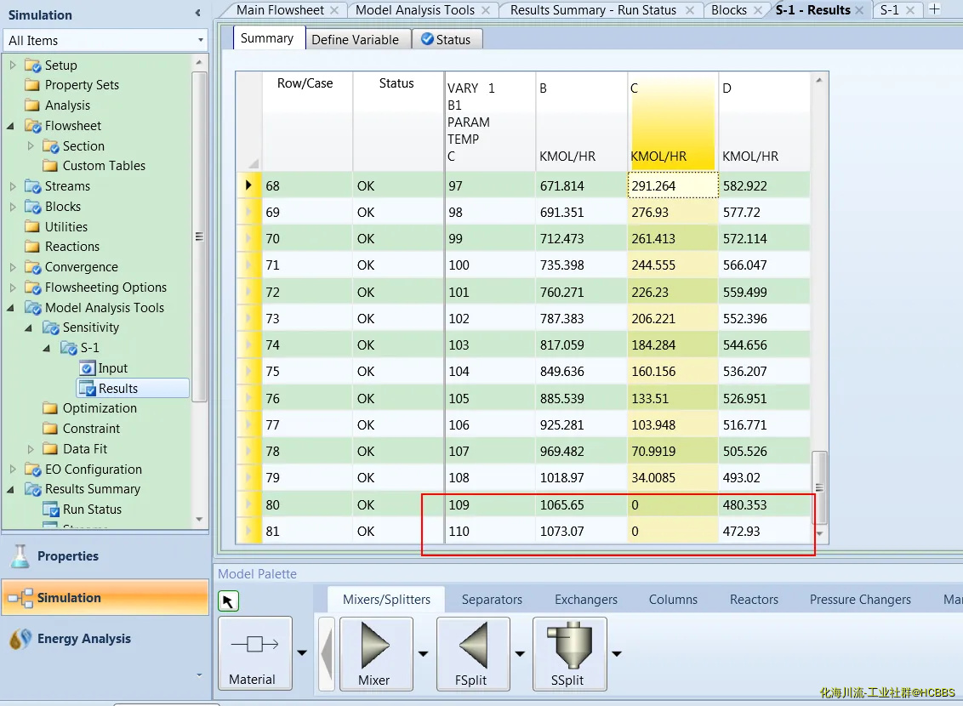Click the Setup folder icon
This screenshot has height=706, width=963.
tap(32, 65)
